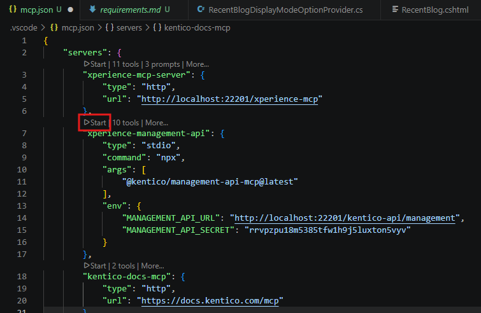Select the kentico-docs-mcp breadcrumb
Viewport: 481px width, 313px height.
[x=197, y=28]
